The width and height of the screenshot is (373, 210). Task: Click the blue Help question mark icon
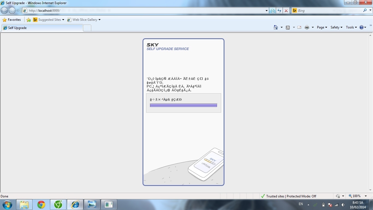tap(362, 27)
